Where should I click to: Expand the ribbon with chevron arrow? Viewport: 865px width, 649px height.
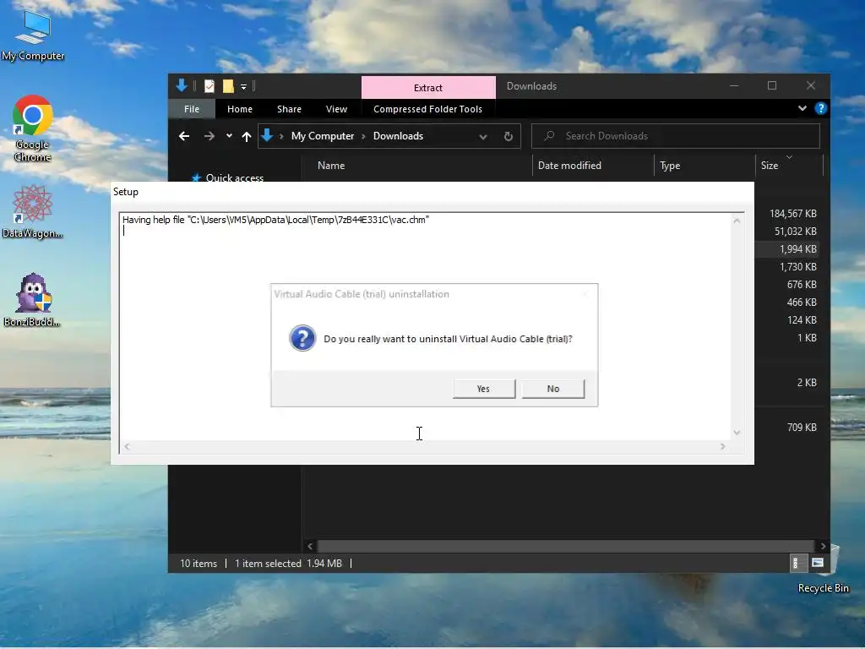802,109
